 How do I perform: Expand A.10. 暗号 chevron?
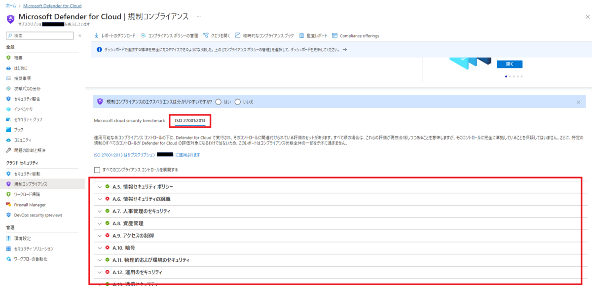100,248
